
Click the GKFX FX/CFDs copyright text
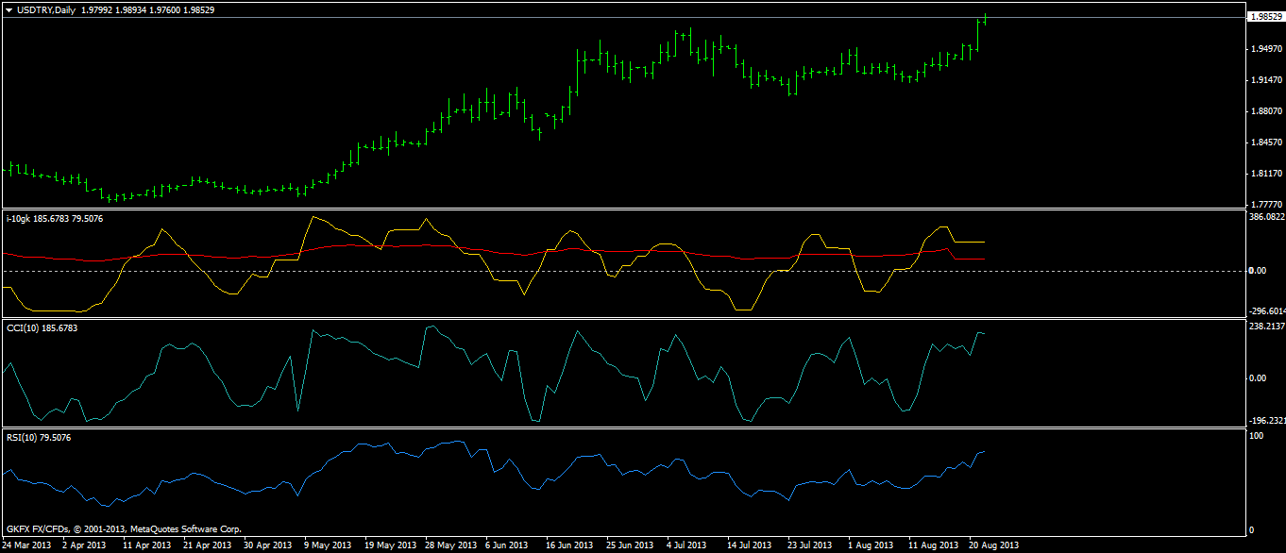(124, 529)
